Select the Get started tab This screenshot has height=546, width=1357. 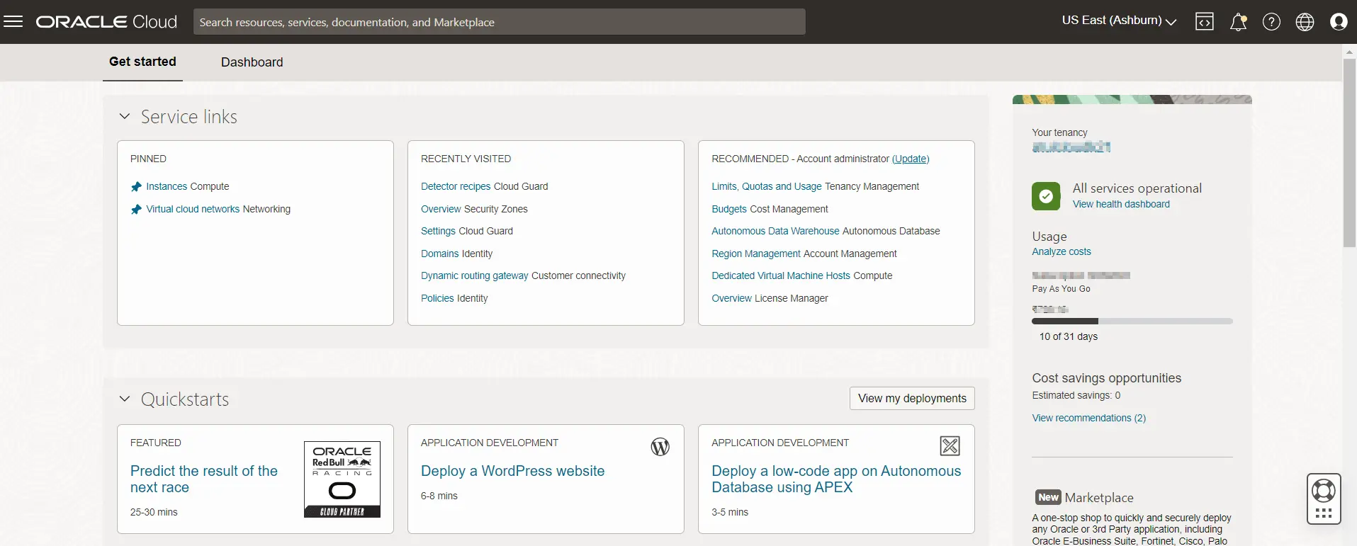click(x=142, y=62)
